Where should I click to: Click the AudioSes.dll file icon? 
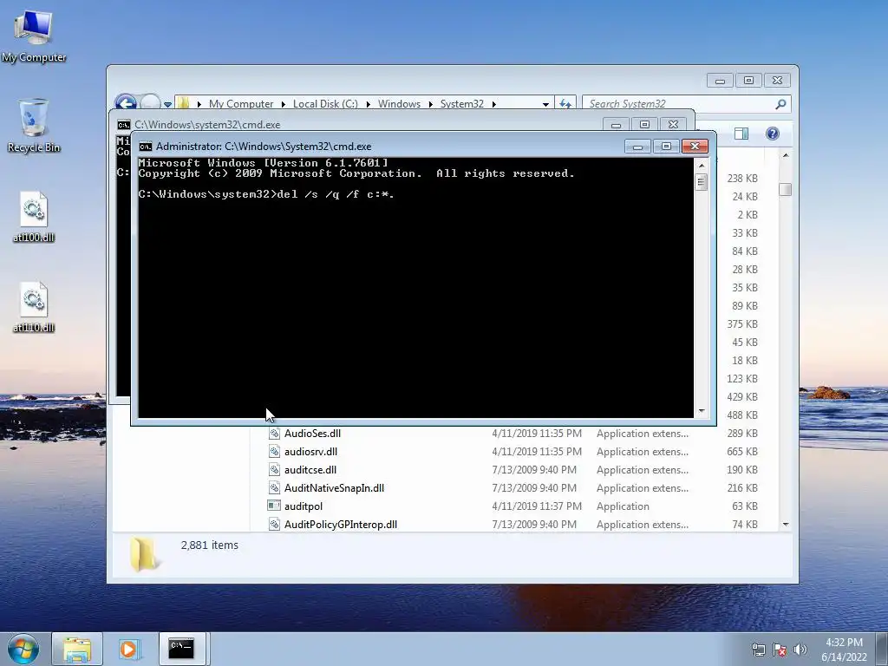(274, 434)
